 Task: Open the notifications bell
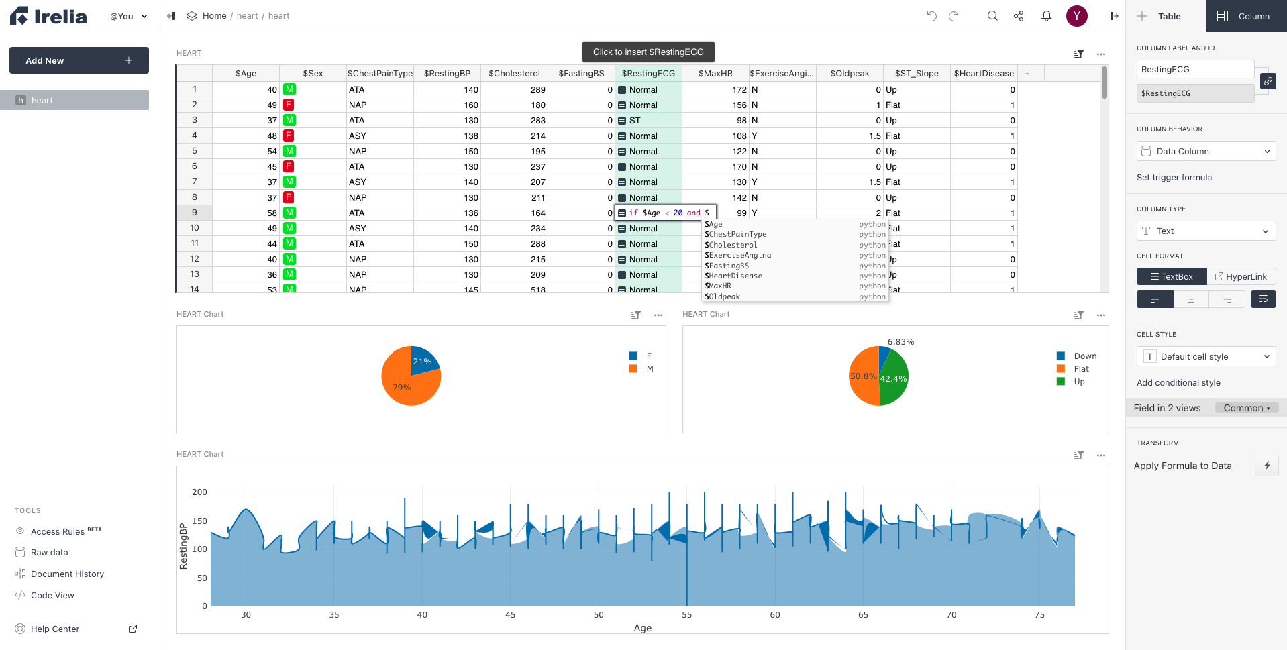pos(1047,16)
